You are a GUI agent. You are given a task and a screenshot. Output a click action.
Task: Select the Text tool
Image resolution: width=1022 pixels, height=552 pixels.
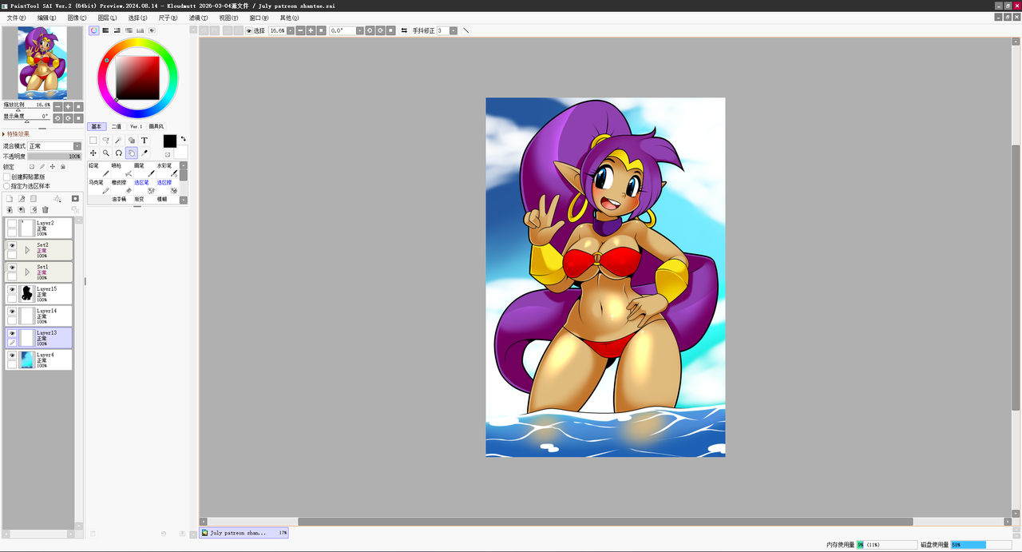click(x=145, y=140)
